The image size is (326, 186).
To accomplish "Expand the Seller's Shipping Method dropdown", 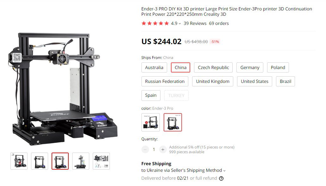I will pos(224,171).
